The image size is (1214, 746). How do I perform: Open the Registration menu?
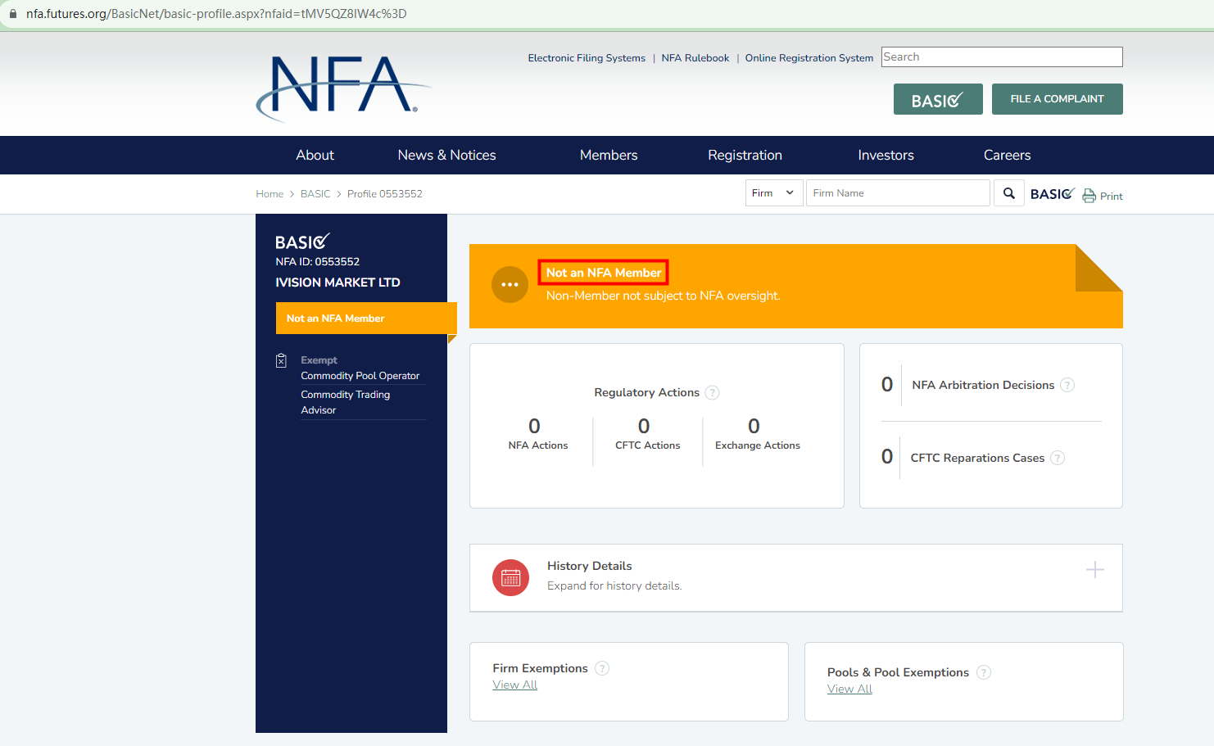coord(745,155)
